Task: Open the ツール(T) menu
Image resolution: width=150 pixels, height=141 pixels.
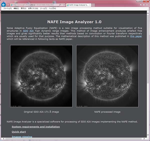Action: click(x=43, y=8)
